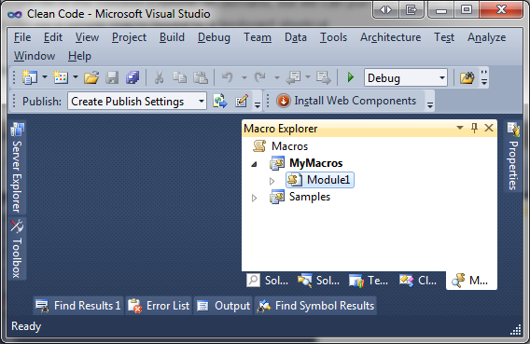530x344 pixels.
Task: Click the edit publish settings pencil icon
Action: [242, 101]
